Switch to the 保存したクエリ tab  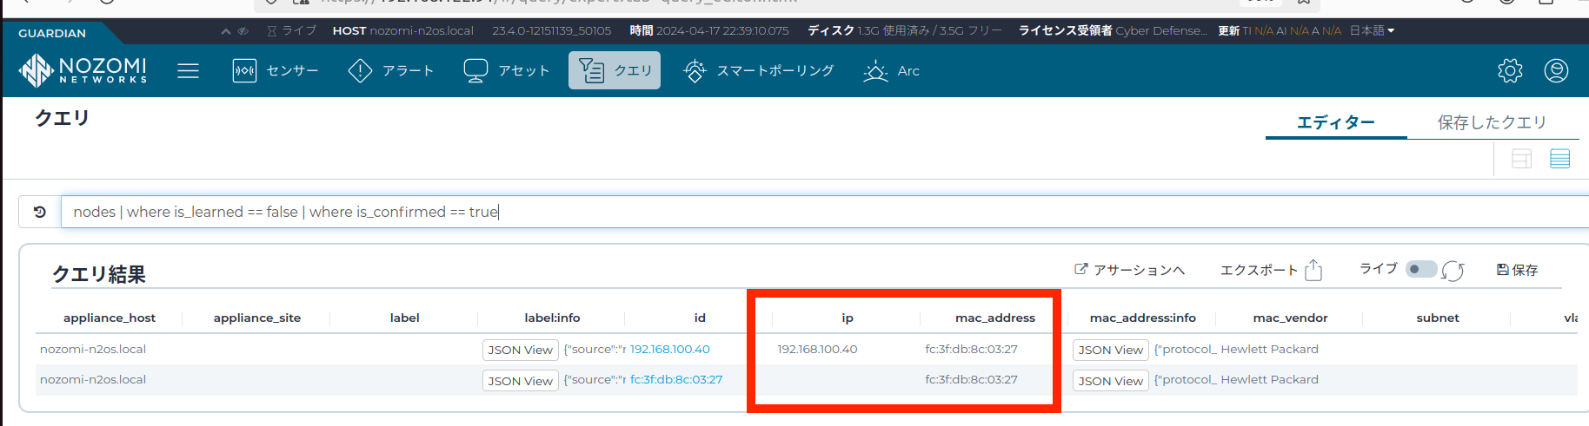pos(1492,122)
